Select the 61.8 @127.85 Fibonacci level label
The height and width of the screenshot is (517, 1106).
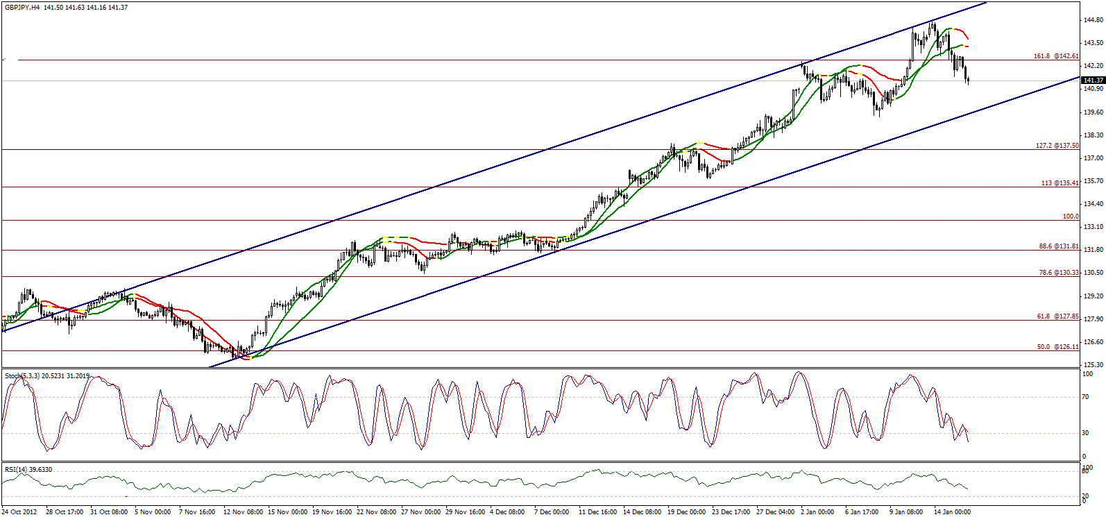tap(1058, 316)
